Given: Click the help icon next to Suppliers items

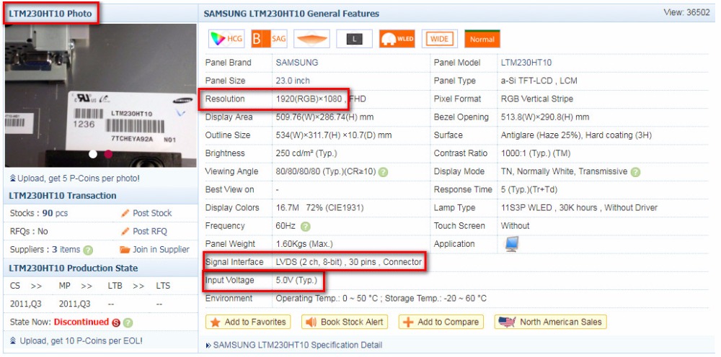Looking at the screenshot, I should 88,250.
